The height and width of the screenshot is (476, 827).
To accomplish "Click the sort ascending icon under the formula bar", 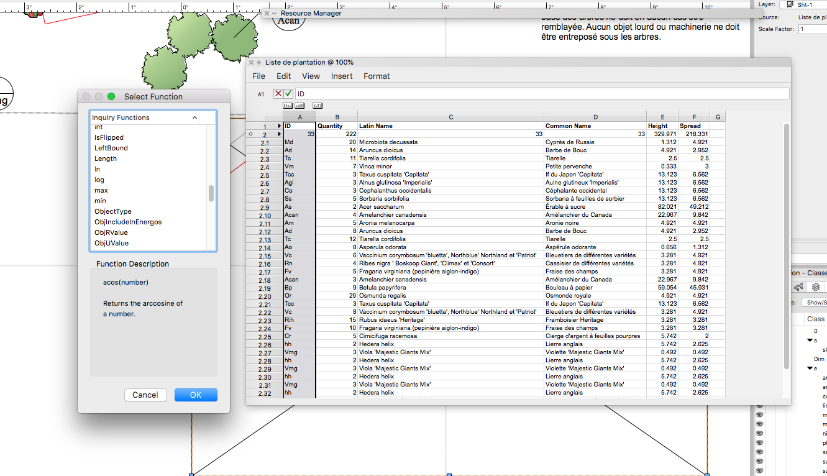I will click(x=288, y=106).
